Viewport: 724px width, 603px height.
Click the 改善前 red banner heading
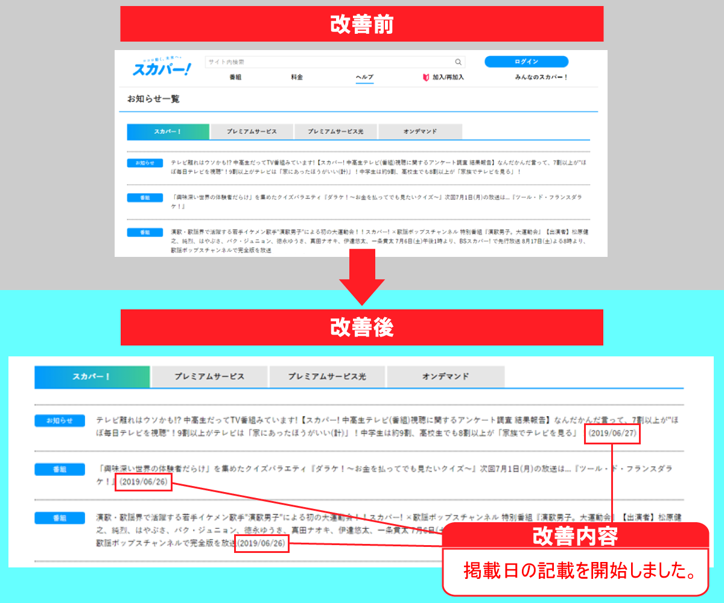[x=362, y=24]
